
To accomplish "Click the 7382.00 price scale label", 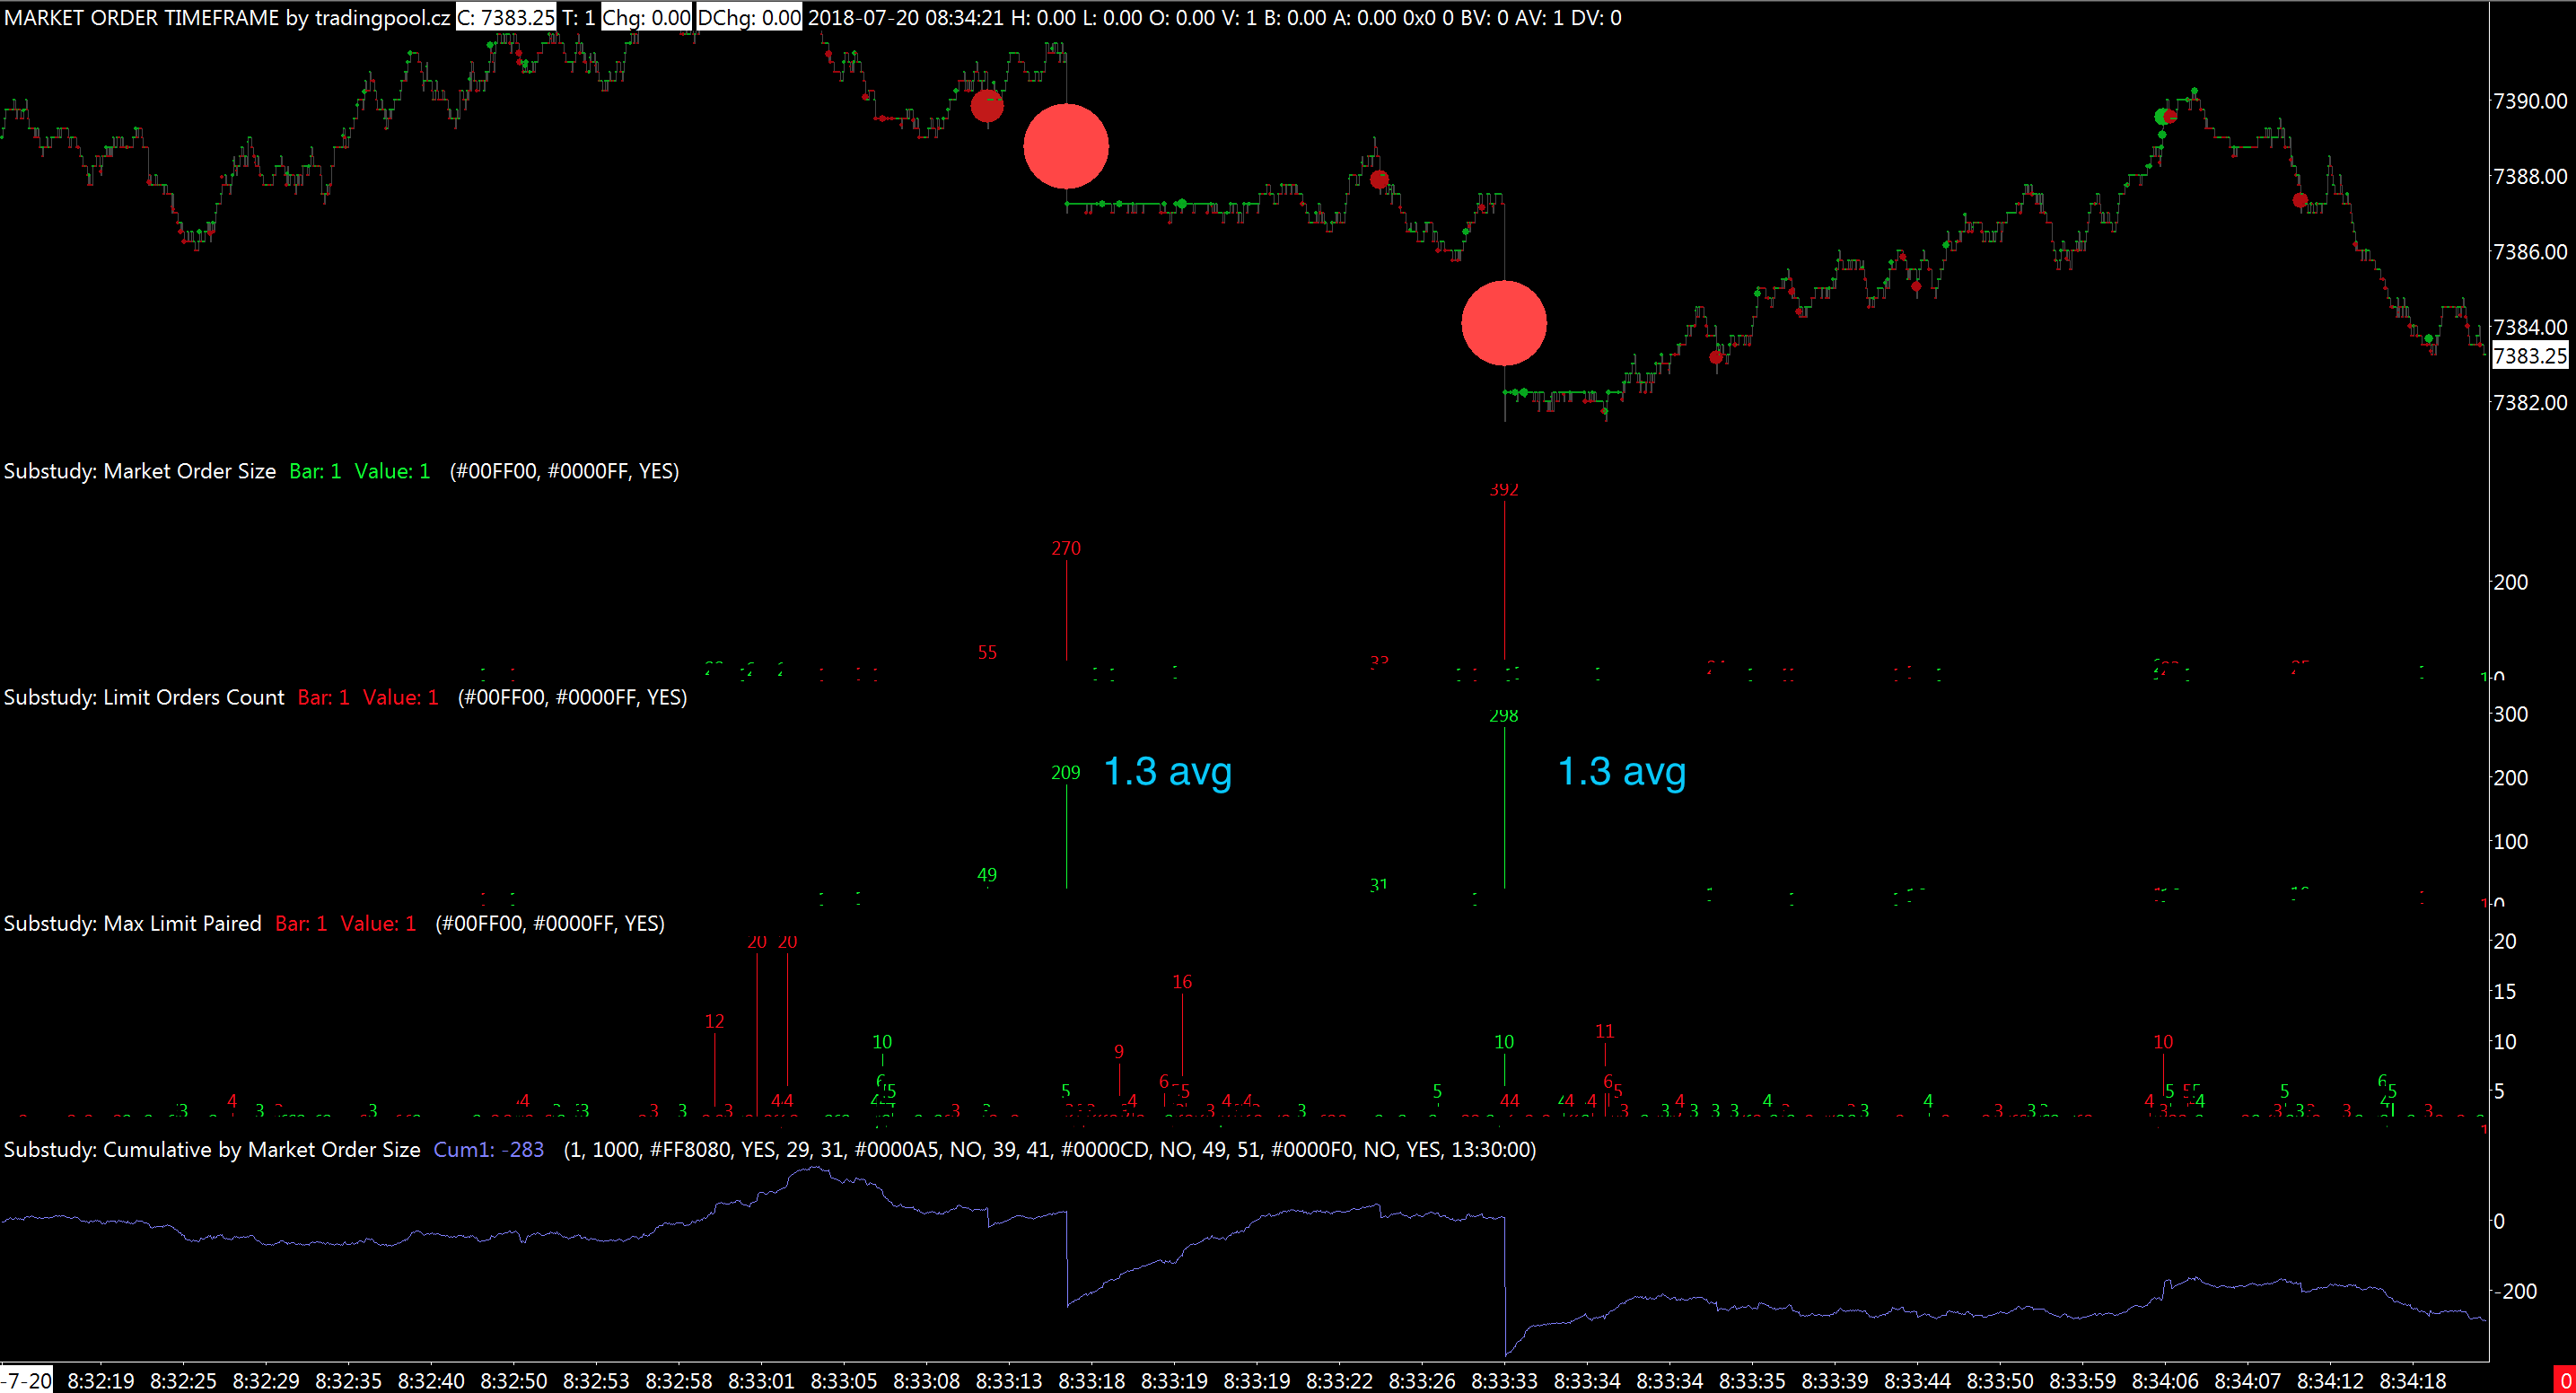I will click(x=2530, y=402).
